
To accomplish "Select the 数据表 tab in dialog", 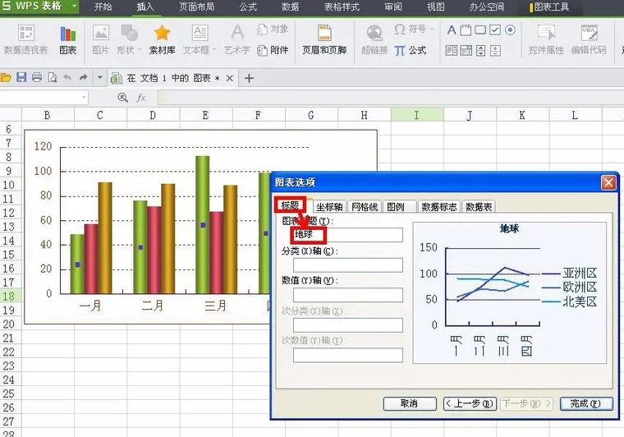I will [479, 206].
